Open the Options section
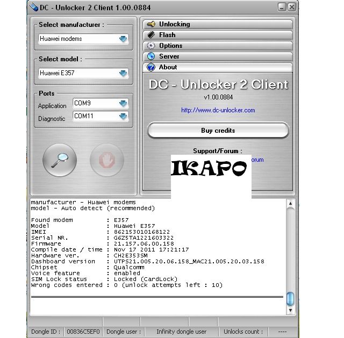The image size is (344, 338). pos(218,46)
